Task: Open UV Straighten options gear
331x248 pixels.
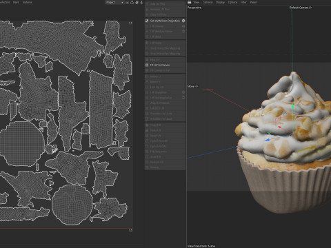Action: click(183, 92)
